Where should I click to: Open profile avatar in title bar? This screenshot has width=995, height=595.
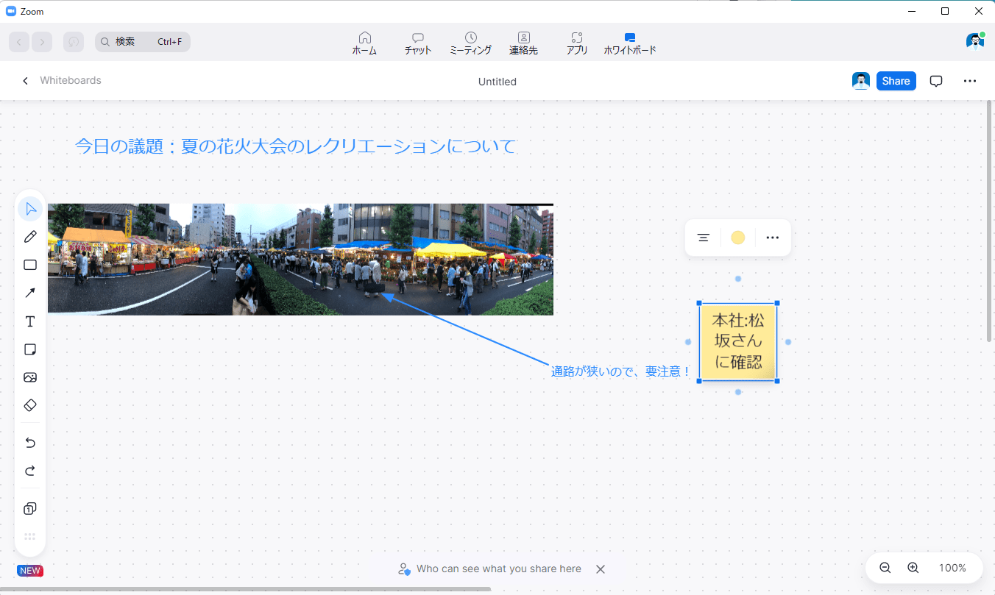coord(975,41)
